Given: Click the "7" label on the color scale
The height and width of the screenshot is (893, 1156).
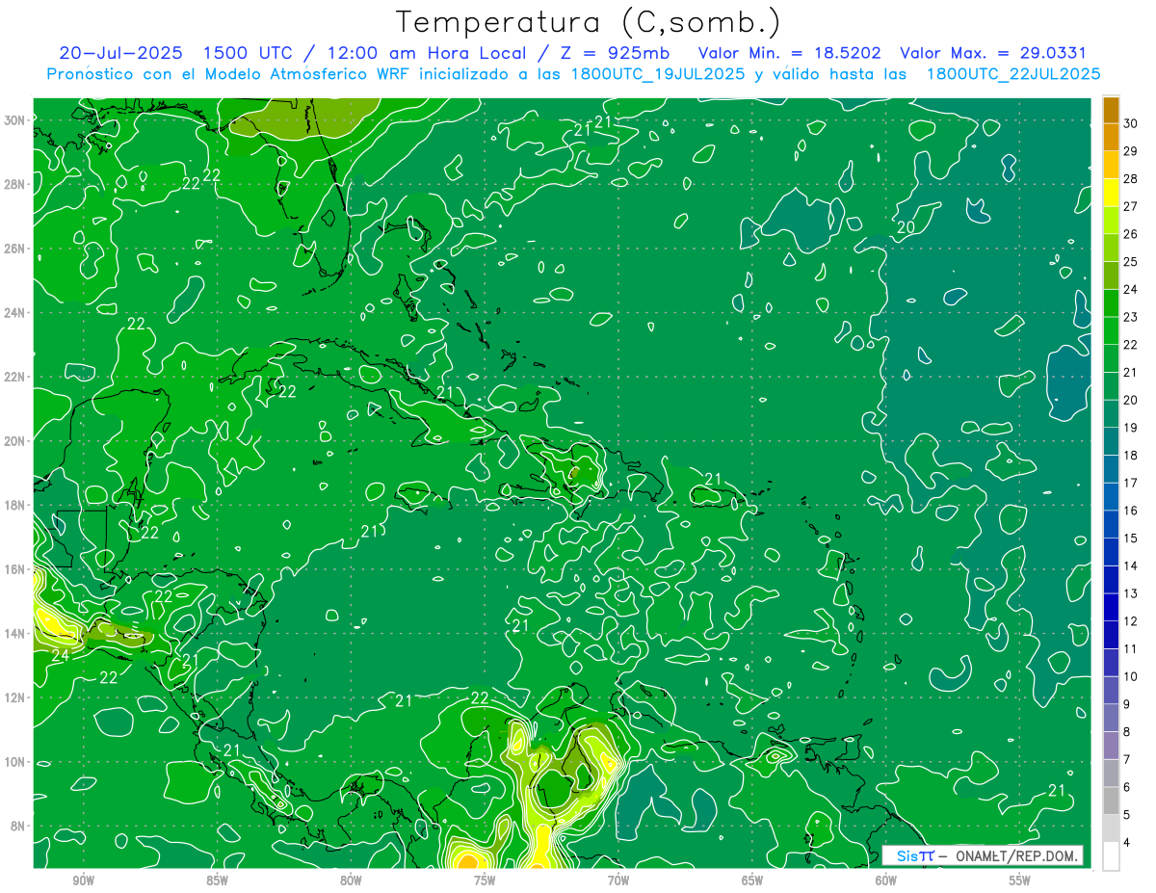Looking at the screenshot, I should tap(1128, 759).
